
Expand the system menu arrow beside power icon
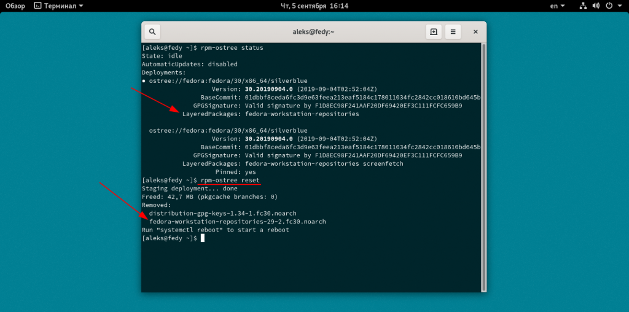click(620, 6)
